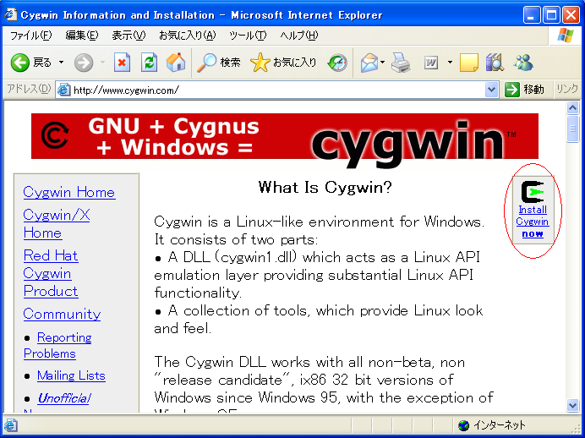Refresh the page with green arrows icon
Screen dimensions: 585x438
[149, 63]
